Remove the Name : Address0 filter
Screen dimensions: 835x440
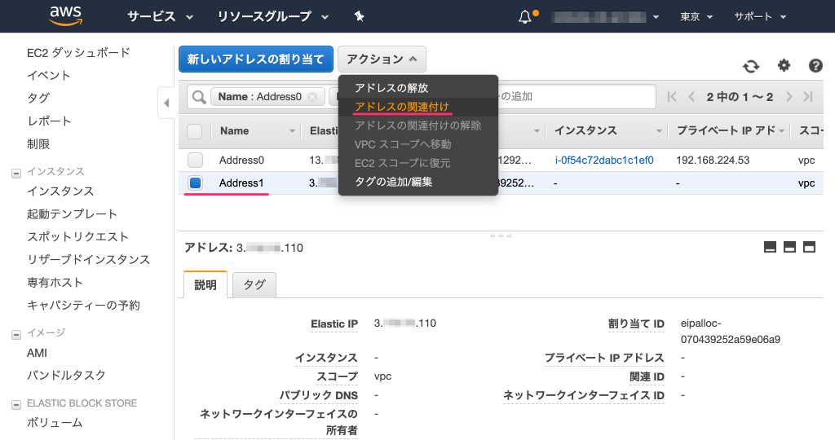point(312,97)
